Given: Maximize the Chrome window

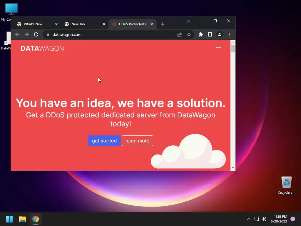Looking at the screenshot, I should tap(215, 21).
